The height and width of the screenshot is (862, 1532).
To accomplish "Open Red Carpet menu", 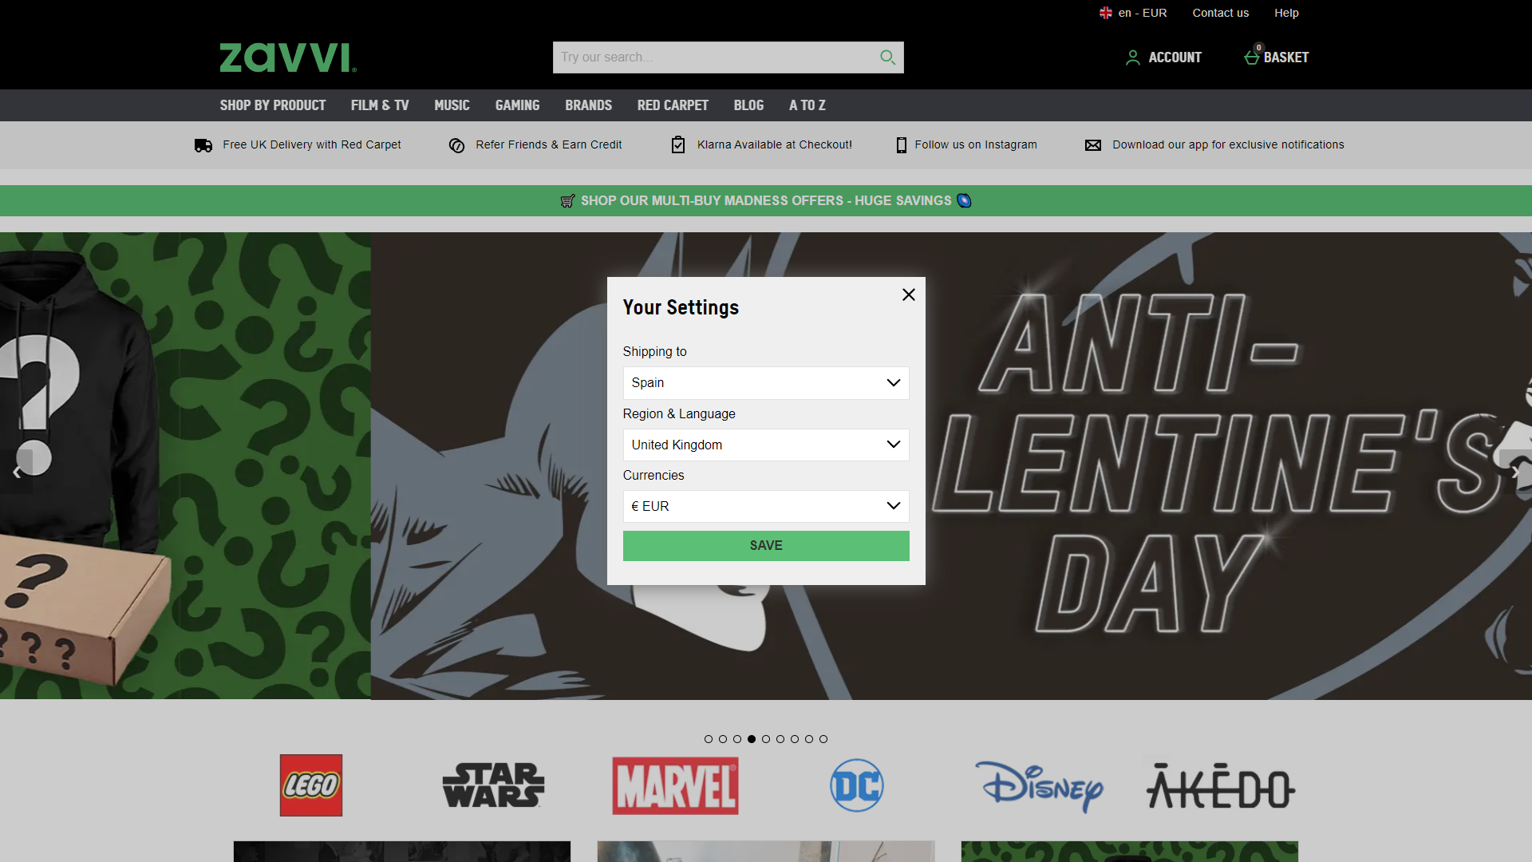I will 673,105.
